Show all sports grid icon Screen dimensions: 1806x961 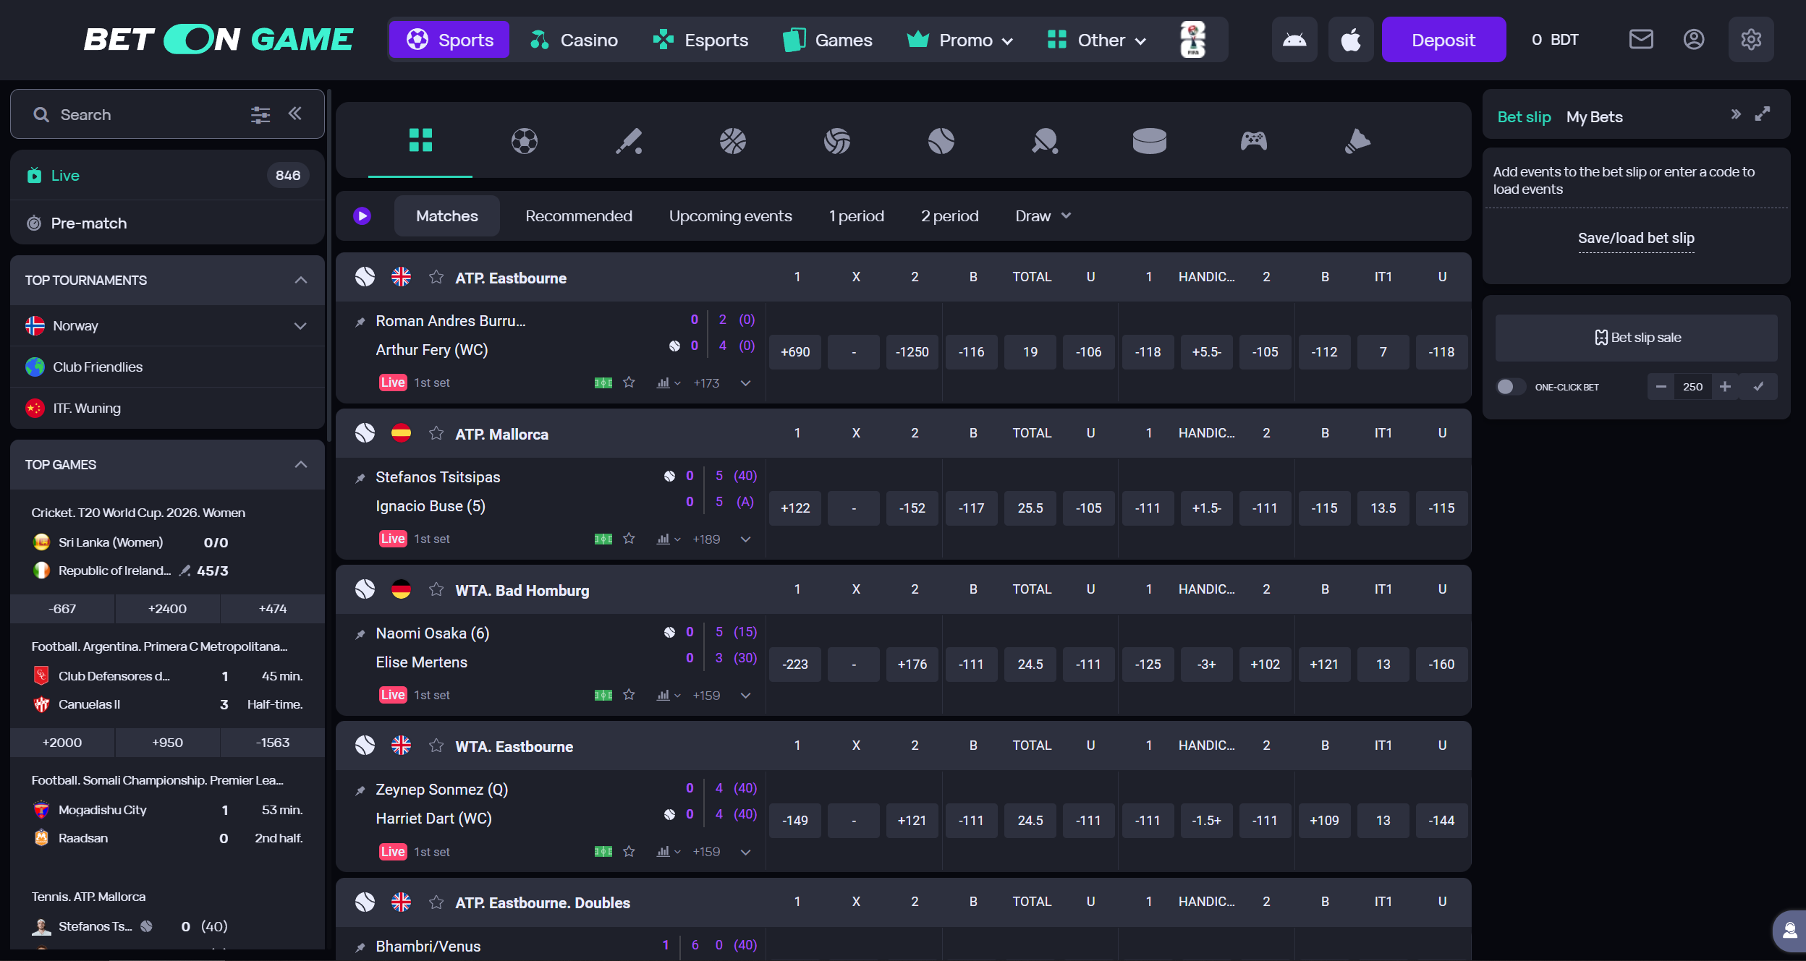point(420,140)
